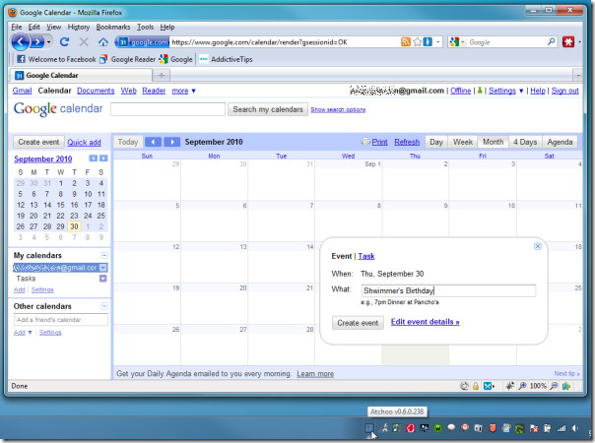Switch to Week view
Screen dimensions: 595x443
pyautogui.click(x=463, y=142)
